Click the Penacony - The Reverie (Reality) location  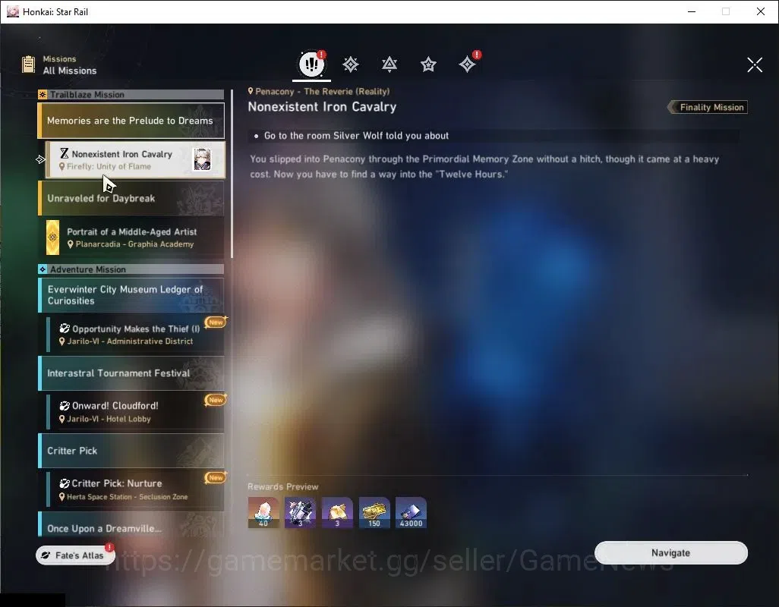319,91
